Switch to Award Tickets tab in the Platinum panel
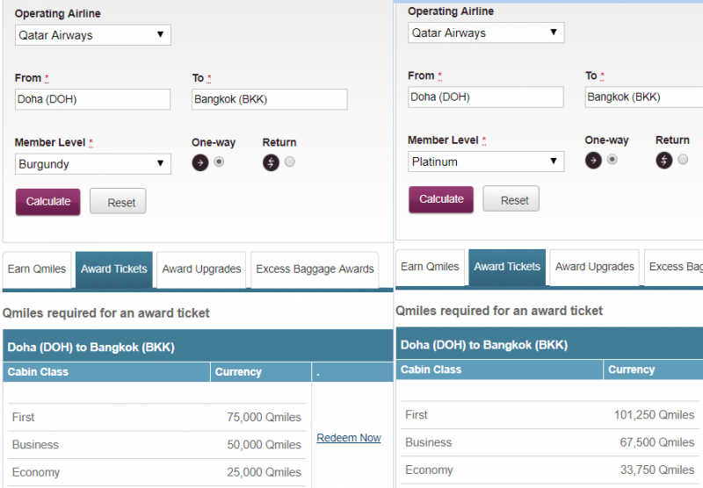 pyautogui.click(x=507, y=267)
